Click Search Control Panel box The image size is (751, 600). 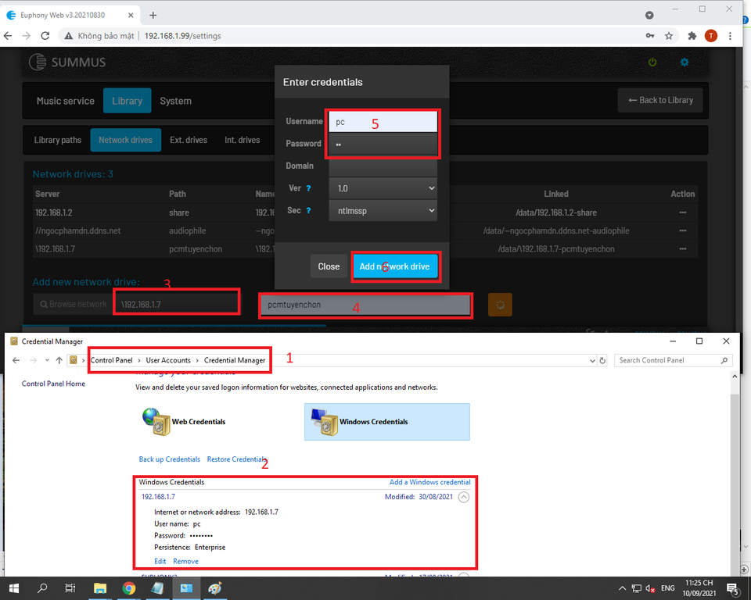(674, 360)
